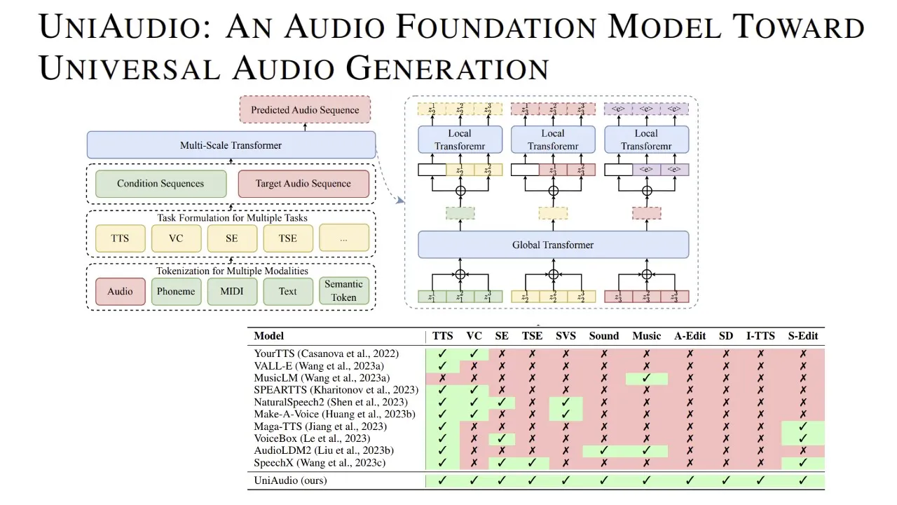Click "SPEARTTS (Kharitonov et al., 2023)" row name
The width and height of the screenshot is (897, 505).
pyautogui.click(x=336, y=390)
